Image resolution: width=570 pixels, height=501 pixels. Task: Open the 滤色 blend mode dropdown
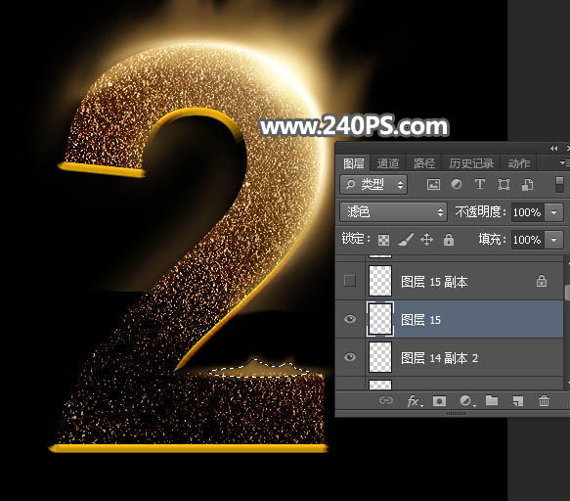click(393, 212)
